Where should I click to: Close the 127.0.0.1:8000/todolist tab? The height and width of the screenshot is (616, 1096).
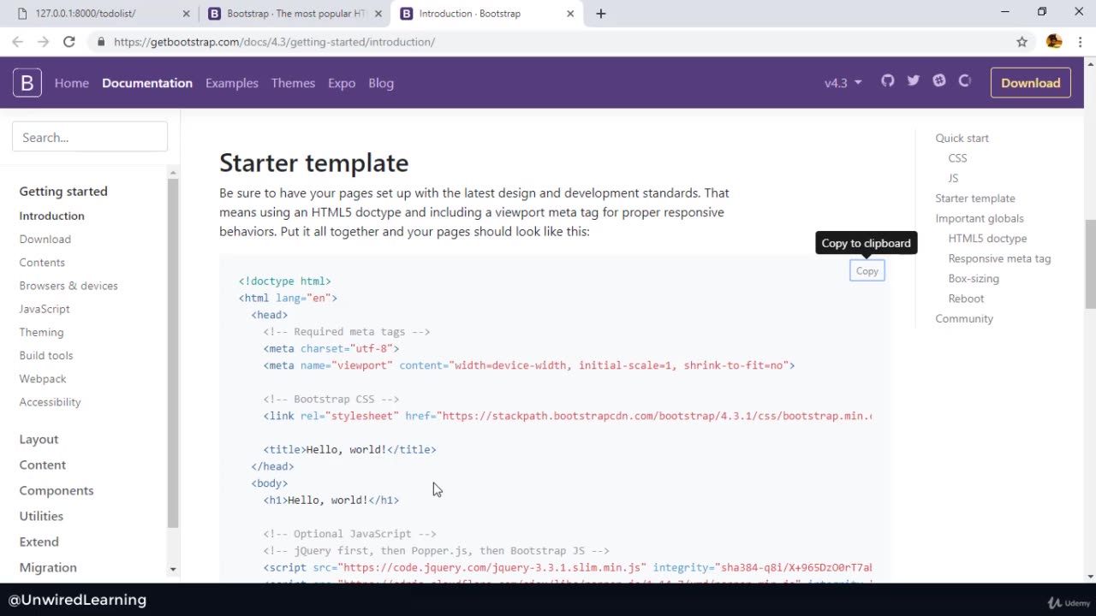(187, 14)
